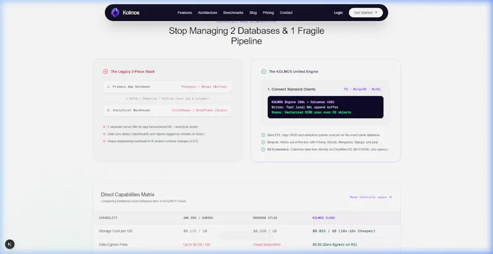Click the Scans: Vectorized SIMD scan line
The image size is (493, 254).
tap(311, 113)
